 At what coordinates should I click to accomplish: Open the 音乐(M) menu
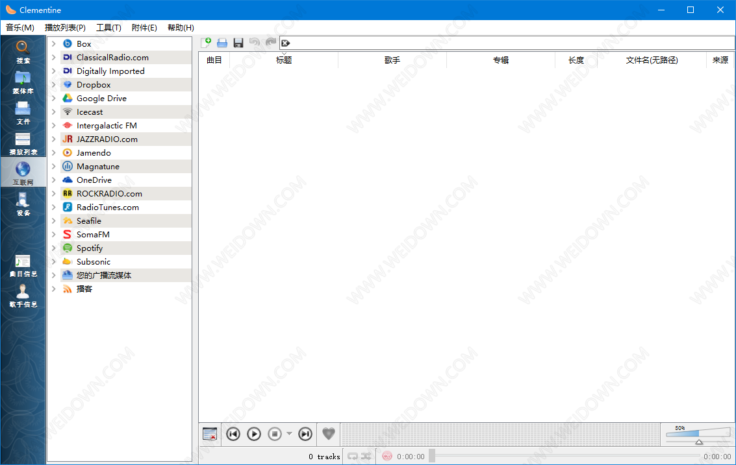(19, 28)
